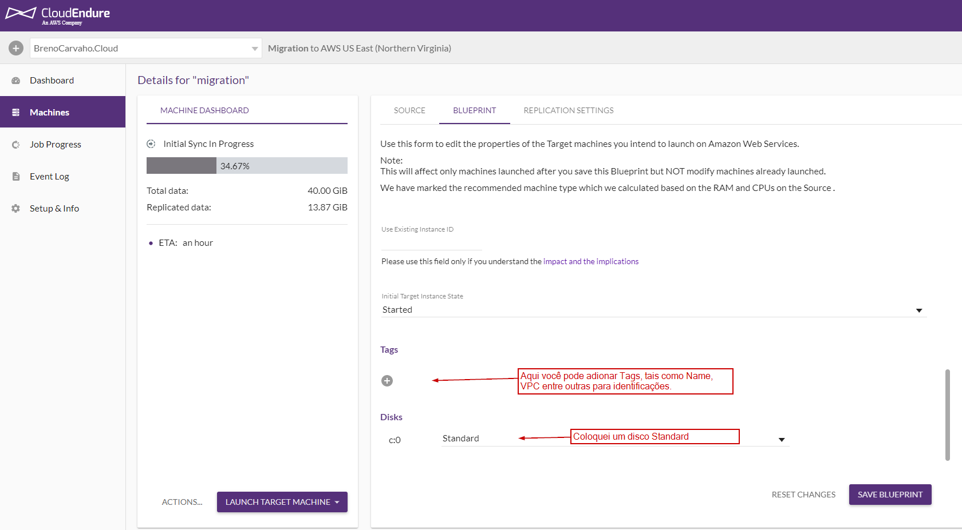Click the add project plus icon
This screenshot has height=530, width=962.
pos(16,49)
